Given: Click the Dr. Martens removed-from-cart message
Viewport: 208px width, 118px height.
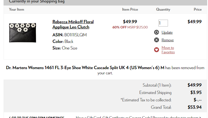Looking at the screenshot, I should (x=105, y=70).
